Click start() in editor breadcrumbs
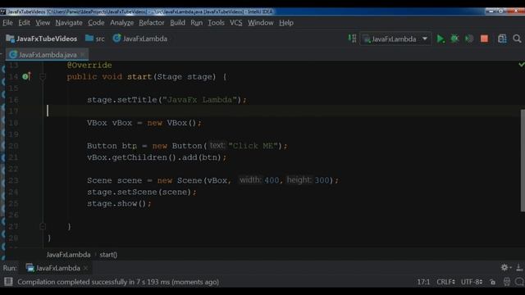 pos(108,255)
